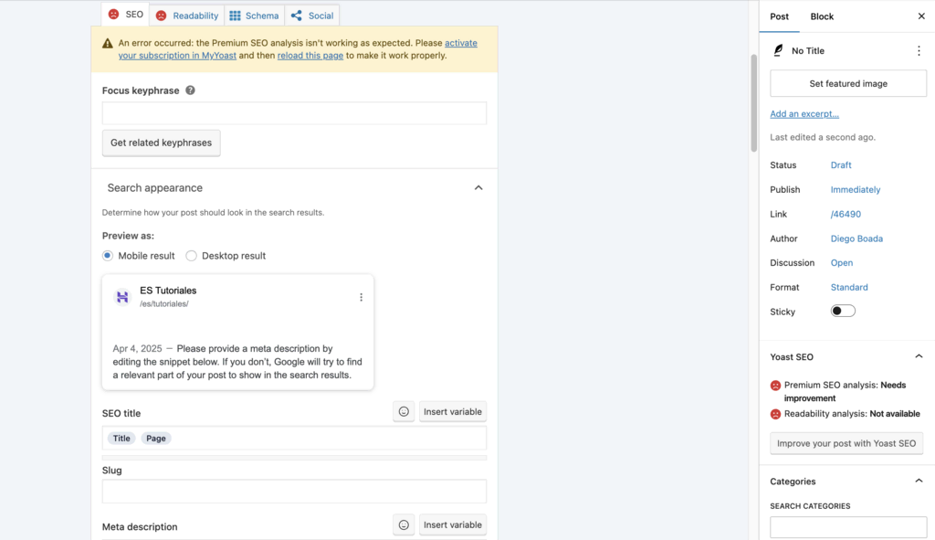Focus the Search Categories input field
The width and height of the screenshot is (935, 540).
pos(848,527)
